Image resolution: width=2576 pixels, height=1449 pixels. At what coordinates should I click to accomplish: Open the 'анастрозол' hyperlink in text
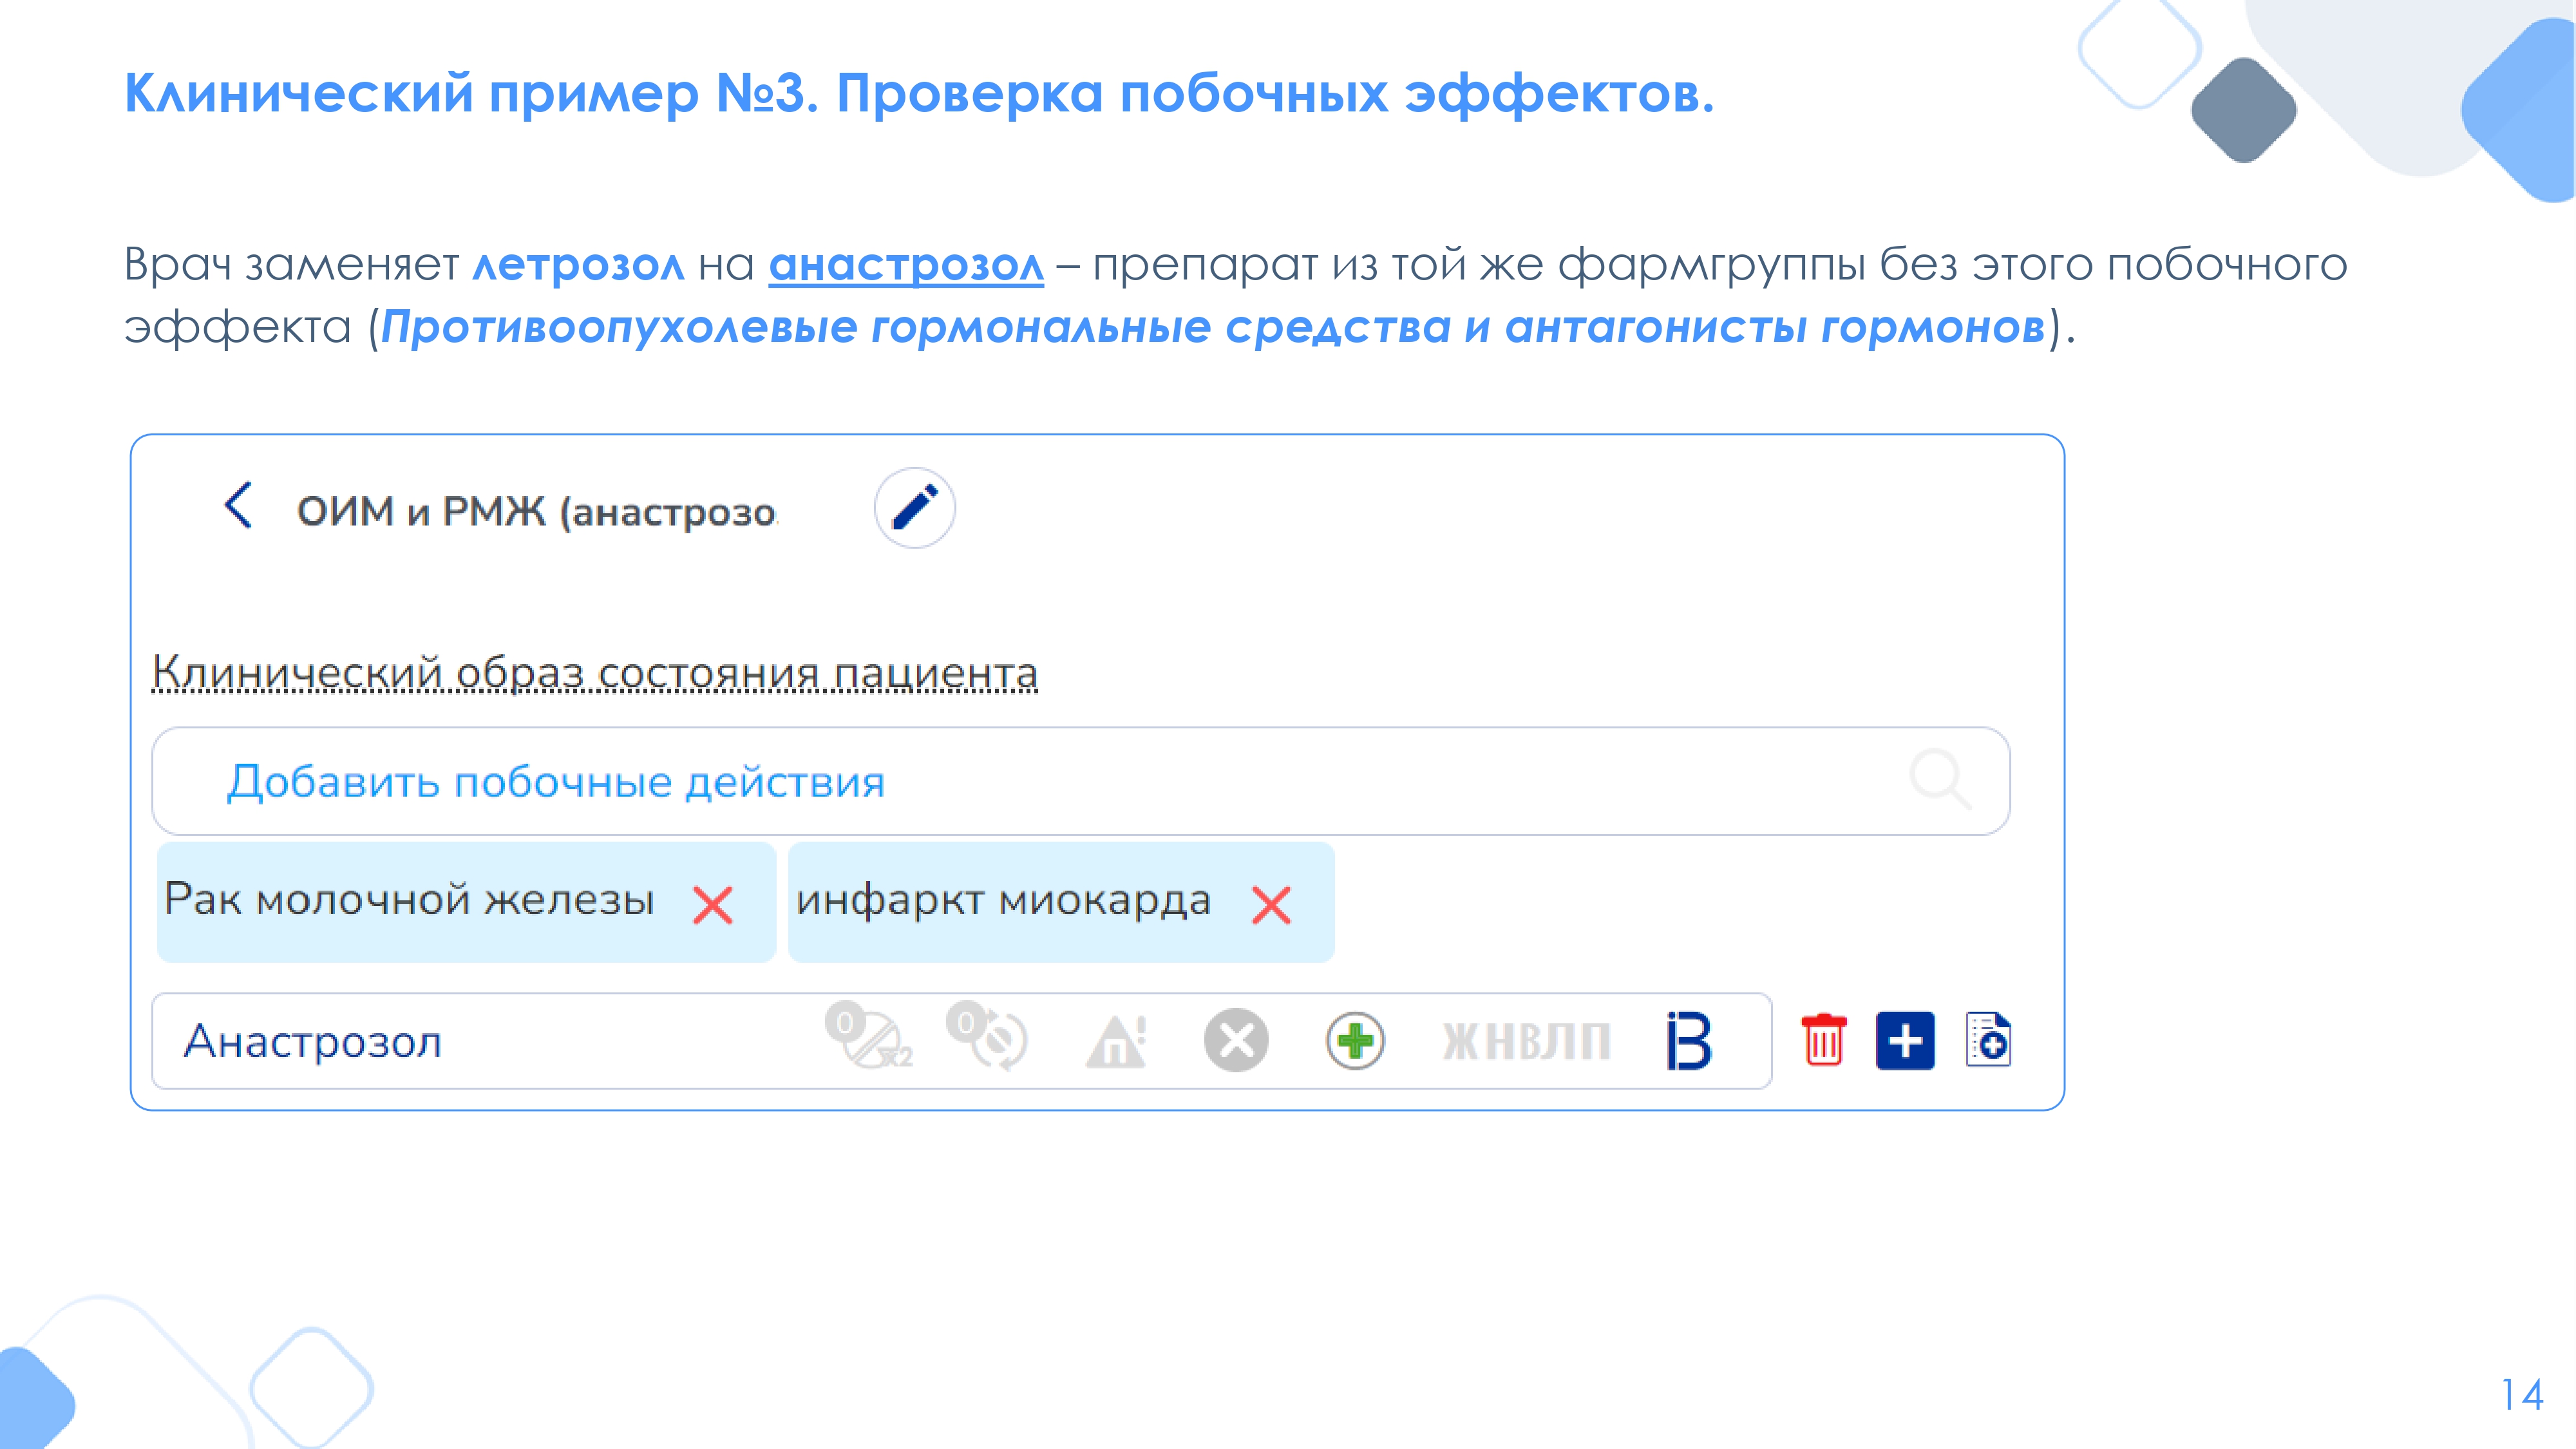(x=905, y=265)
